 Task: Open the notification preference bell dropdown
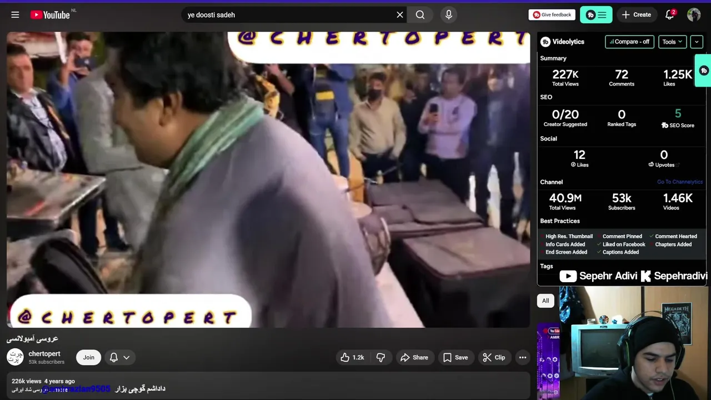(119, 357)
